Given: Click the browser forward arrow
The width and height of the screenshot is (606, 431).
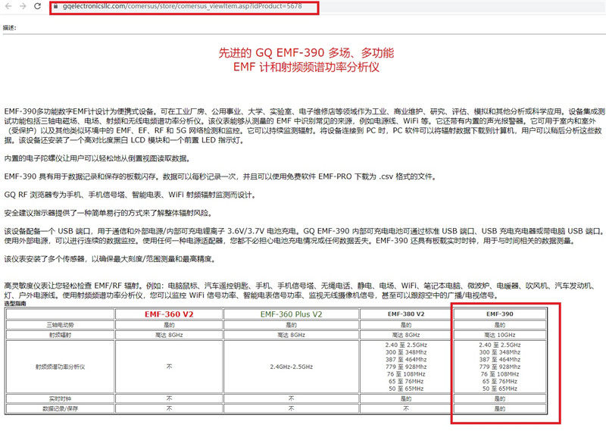Looking at the screenshot, I should click(23, 6).
